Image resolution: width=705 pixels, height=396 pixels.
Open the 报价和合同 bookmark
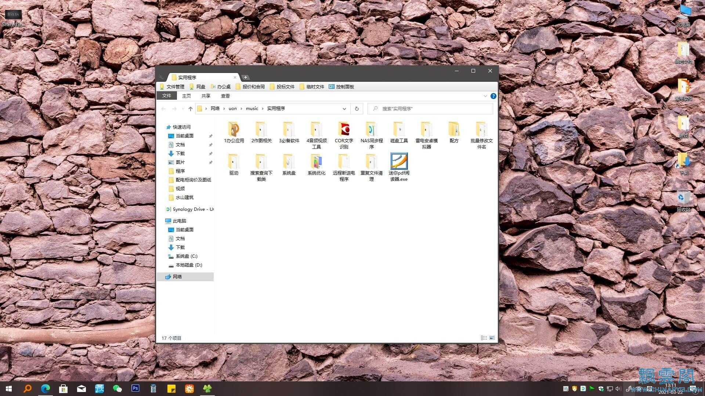250,87
